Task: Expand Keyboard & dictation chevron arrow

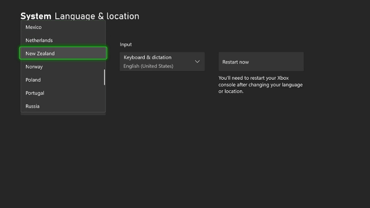Action: tap(197, 62)
